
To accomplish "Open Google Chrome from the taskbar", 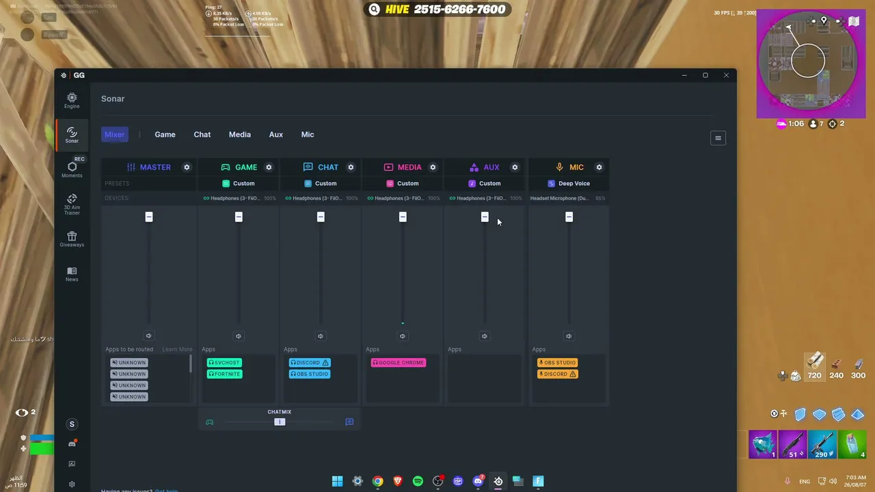I will coord(377,481).
